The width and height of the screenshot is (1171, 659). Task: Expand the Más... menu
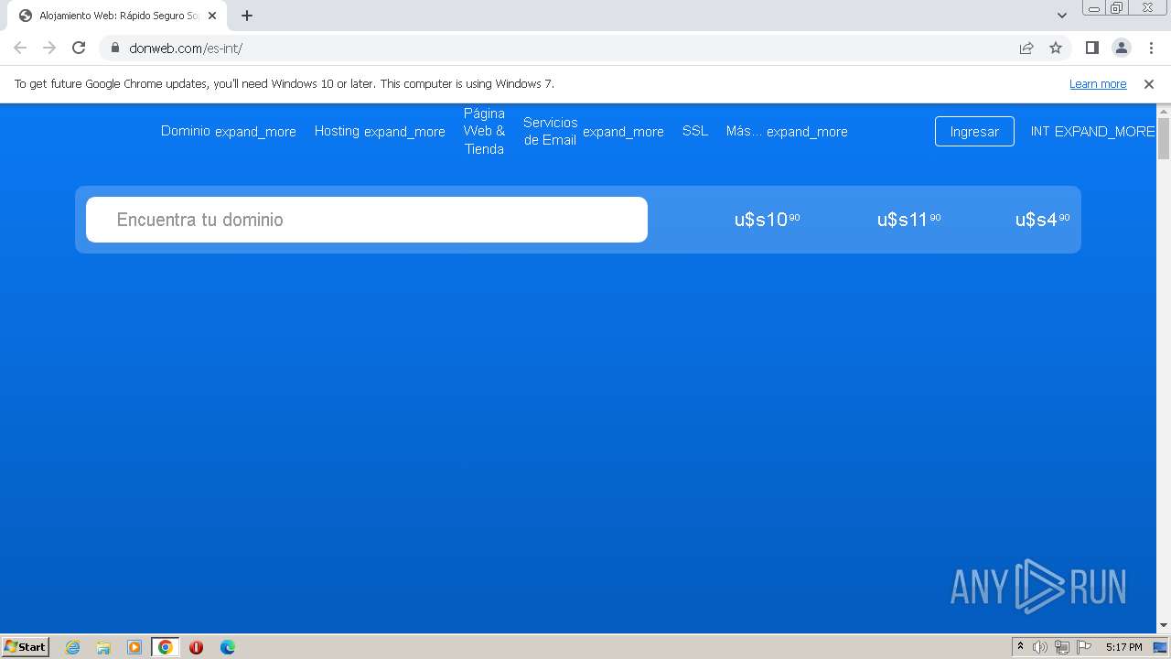[x=787, y=131]
